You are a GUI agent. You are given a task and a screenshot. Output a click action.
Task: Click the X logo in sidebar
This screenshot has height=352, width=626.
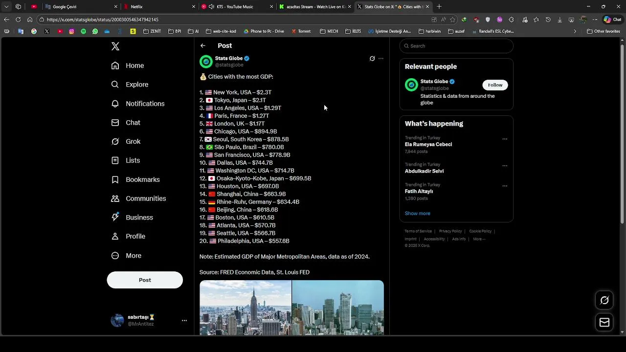[x=115, y=46]
